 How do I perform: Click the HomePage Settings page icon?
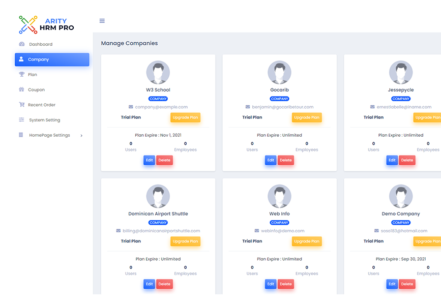coord(21,135)
